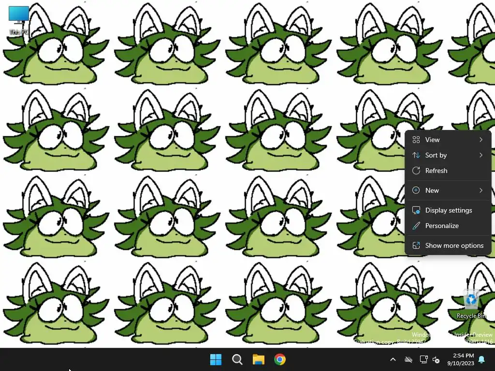This screenshot has height=371, width=495.
Task: Launch Google Chrome from taskbar
Action: (280, 359)
